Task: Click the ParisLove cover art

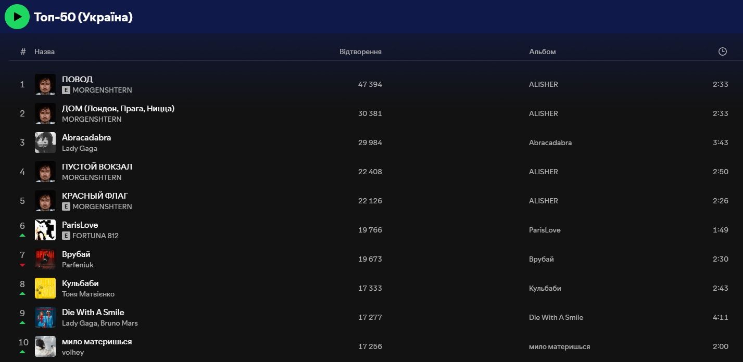Action: (x=45, y=230)
